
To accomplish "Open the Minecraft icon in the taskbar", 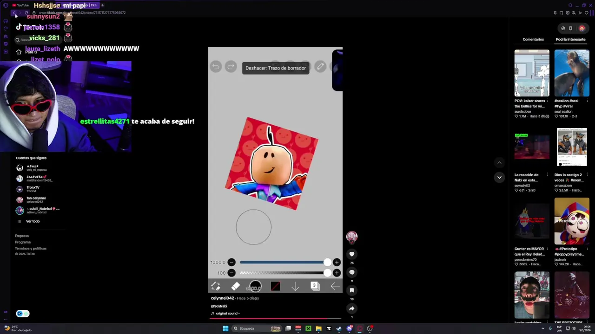I will [x=308, y=328].
